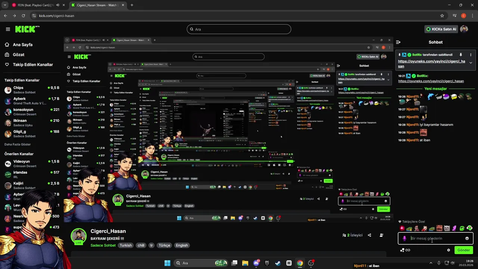Screen dimensions: 478x269
Task: Click the purple microphone icon in chat box
Action: (x=404, y=238)
